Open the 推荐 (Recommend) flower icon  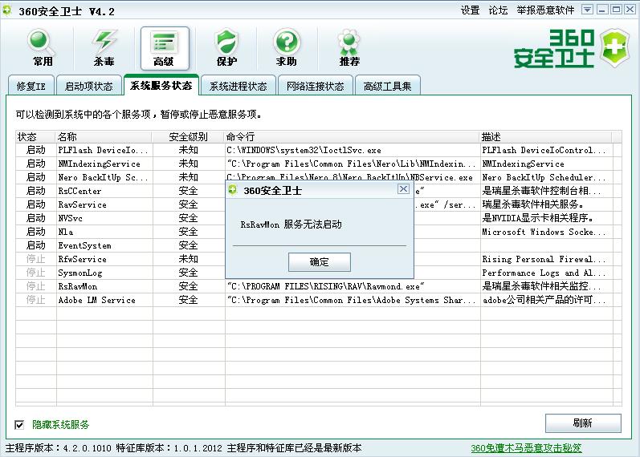[x=349, y=47]
